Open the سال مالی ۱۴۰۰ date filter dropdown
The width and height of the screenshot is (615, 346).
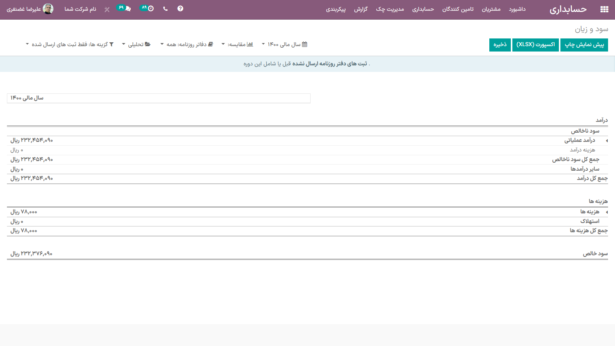point(284,44)
